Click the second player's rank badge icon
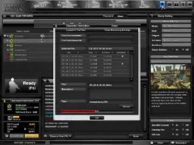The width and height of the screenshot is (194, 145). 11,41
